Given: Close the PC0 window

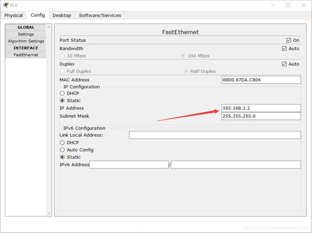Looking at the screenshot, I should pos(303,5).
